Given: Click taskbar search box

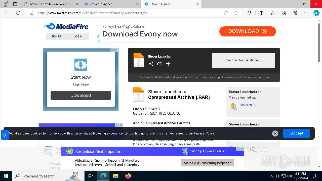Looking at the screenshot, I should 48,176.
